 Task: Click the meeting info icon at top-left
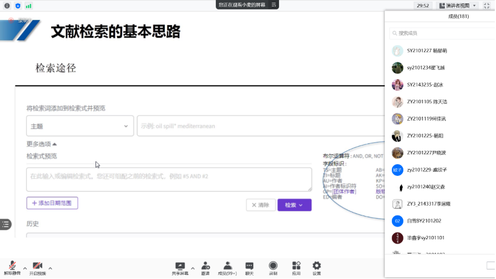coord(7,5)
